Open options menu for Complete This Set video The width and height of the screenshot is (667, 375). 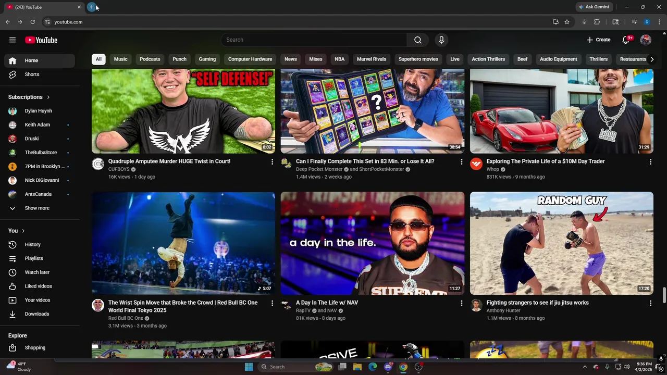coord(461,162)
